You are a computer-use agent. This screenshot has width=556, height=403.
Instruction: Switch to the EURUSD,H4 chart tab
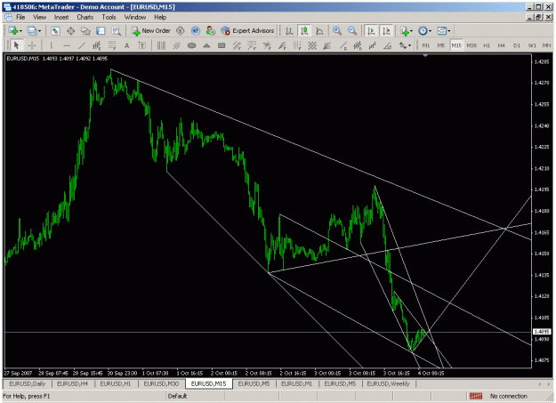point(72,383)
